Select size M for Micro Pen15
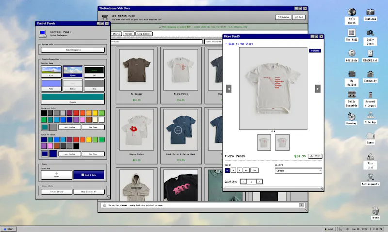 coord(233,170)
